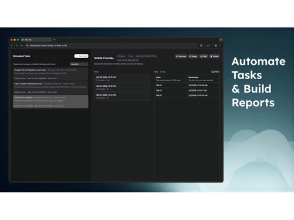Click the New Task button
Screen dimensions: 294x220
pyautogui.click(x=81, y=56)
